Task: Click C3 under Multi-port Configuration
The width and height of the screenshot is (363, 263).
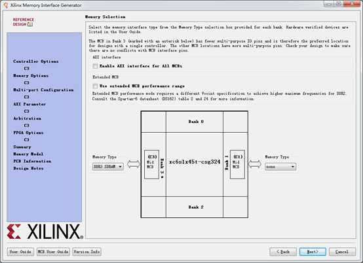Action: tap(26, 97)
